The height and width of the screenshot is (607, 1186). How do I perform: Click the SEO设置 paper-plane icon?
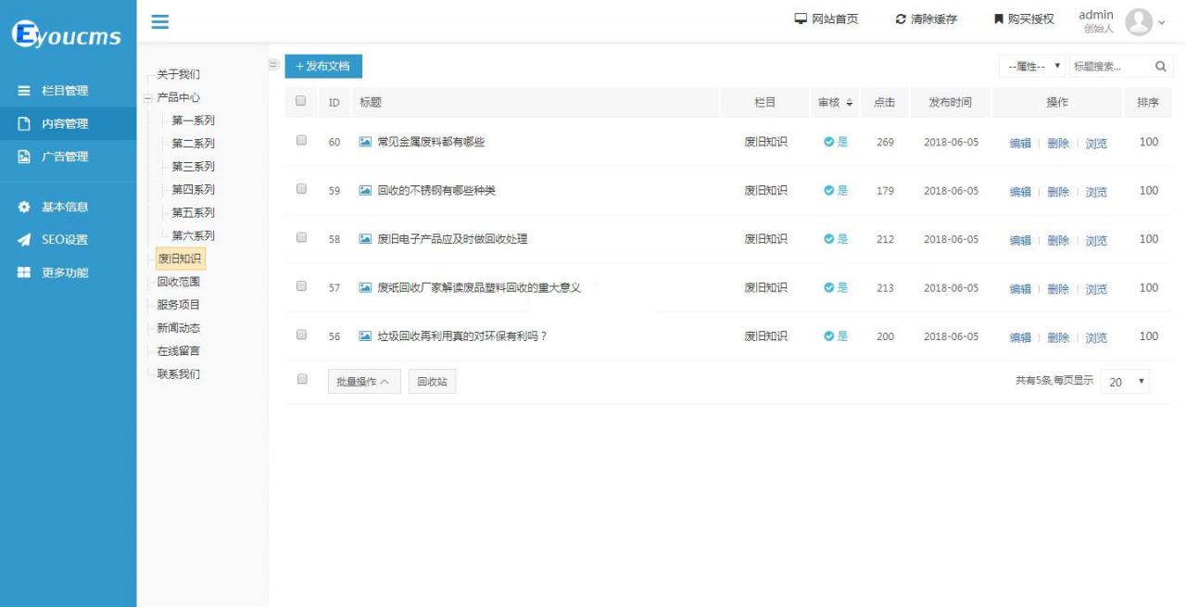[21, 239]
